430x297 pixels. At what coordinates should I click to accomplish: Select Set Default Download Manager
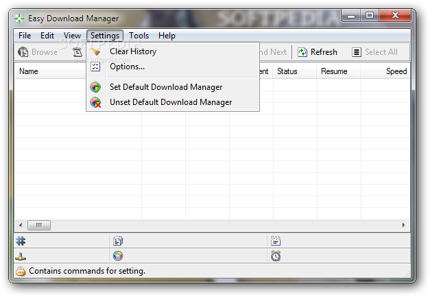[173, 87]
